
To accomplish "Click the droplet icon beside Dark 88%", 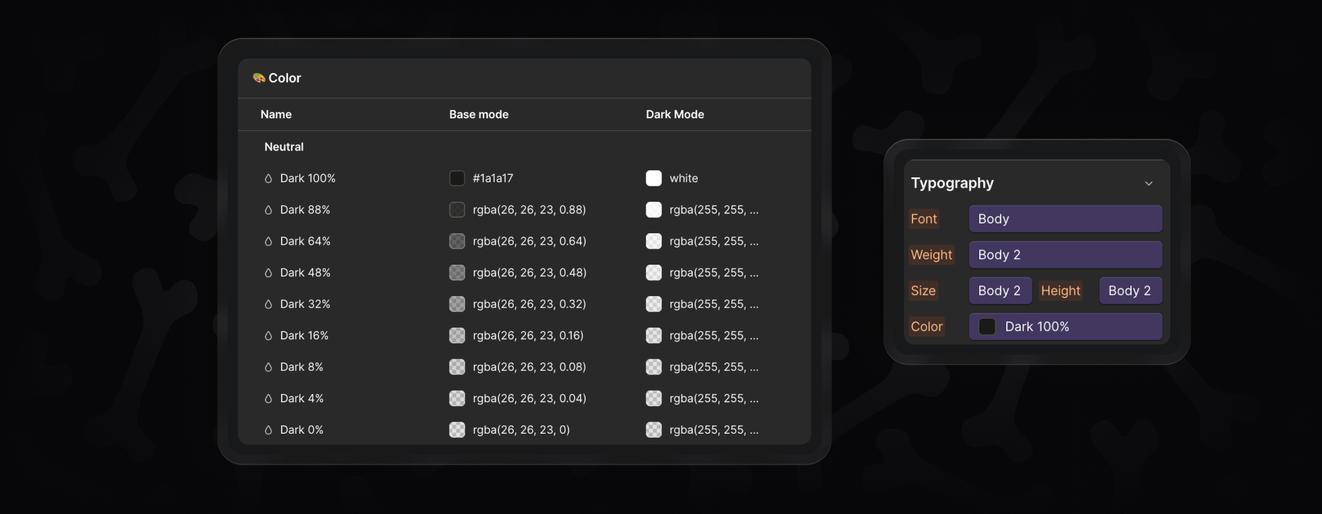I will tap(268, 209).
